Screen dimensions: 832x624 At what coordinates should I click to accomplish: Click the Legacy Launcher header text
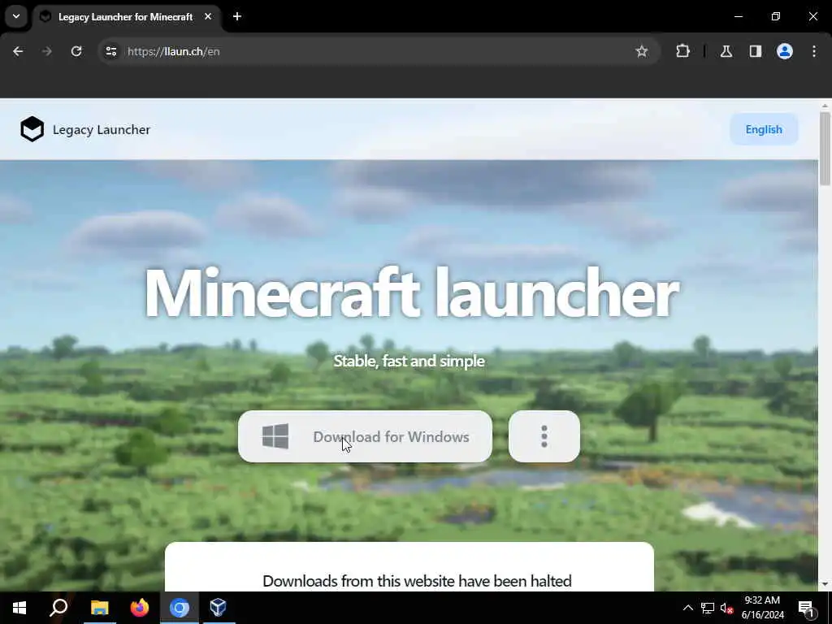102,129
